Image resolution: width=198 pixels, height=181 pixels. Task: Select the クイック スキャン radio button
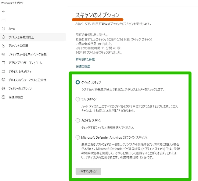[78, 82]
